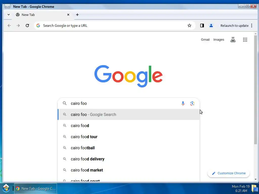Focus the address bar URL field
The height and width of the screenshot is (194, 259).
click(x=114, y=26)
